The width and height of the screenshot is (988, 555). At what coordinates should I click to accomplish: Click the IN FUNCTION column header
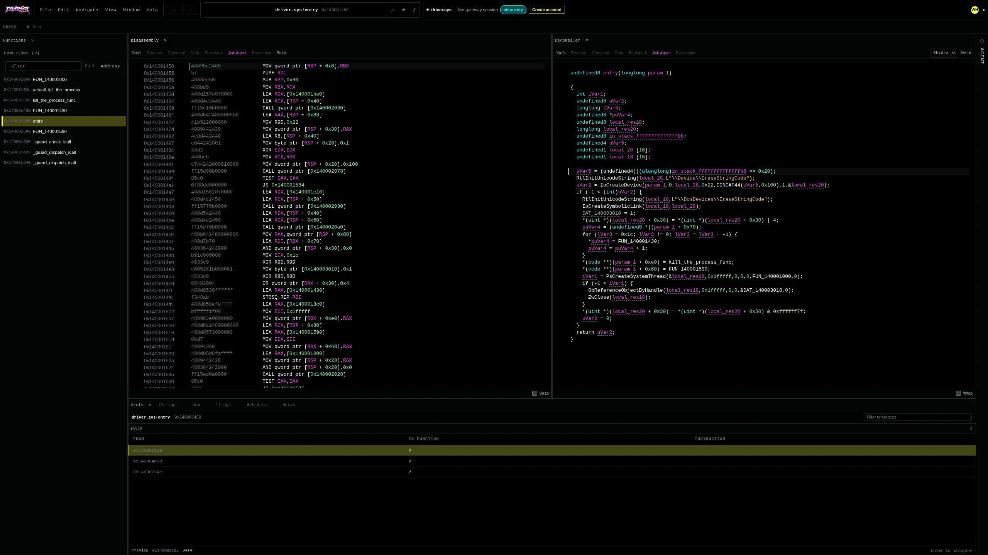[423, 439]
